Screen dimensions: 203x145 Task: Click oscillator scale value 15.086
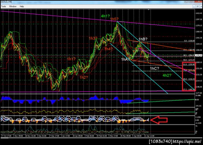[x=198, y=95]
